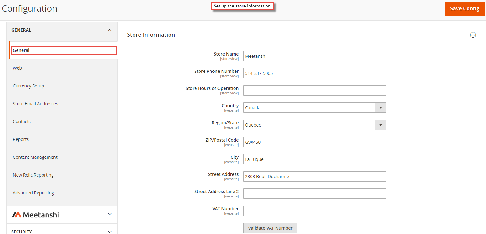Open Advanced Reporting settings

(33, 192)
